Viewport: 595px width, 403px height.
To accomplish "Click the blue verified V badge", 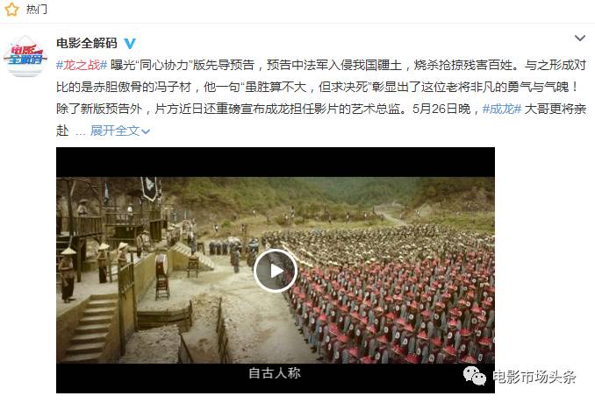I will pos(130,44).
